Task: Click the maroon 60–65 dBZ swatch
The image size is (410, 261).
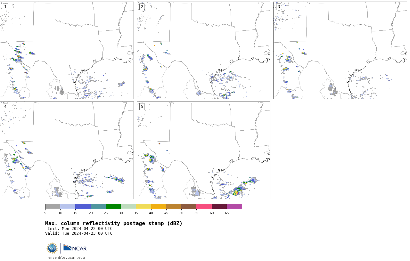Action: coord(219,206)
